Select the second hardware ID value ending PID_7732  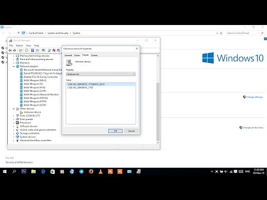pyautogui.click(x=80, y=88)
